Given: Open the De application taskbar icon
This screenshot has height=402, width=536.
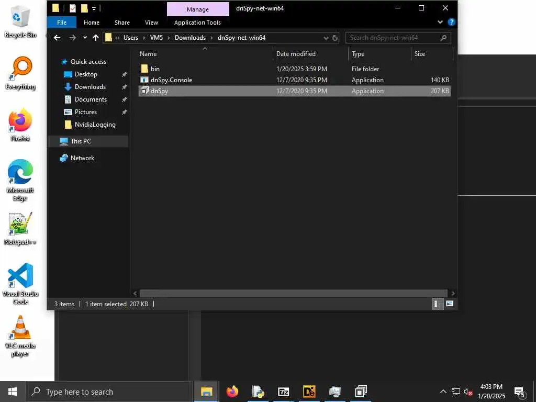Looking at the screenshot, I should 309,392.
